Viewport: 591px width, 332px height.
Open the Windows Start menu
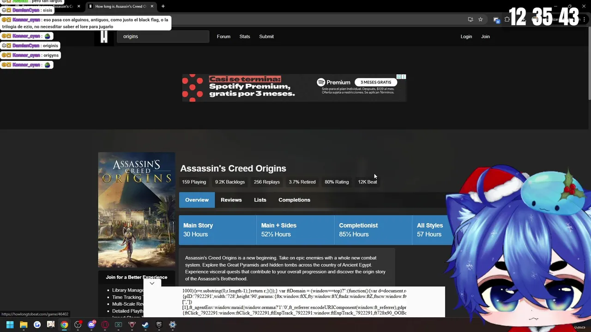tap(10, 325)
